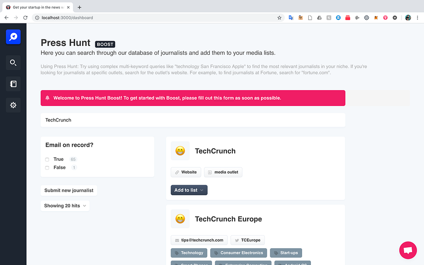Screen dimensions: 424x265
Task: Focus the TechCrunch search field
Action: [x=193, y=120]
